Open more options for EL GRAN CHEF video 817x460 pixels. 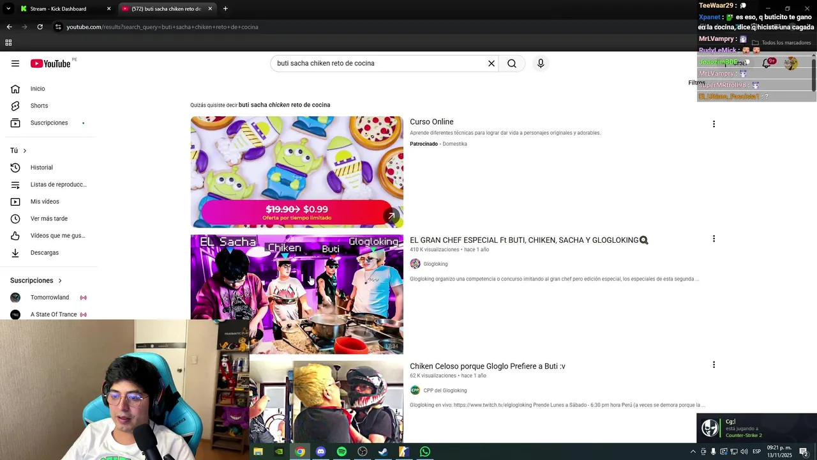click(714, 239)
